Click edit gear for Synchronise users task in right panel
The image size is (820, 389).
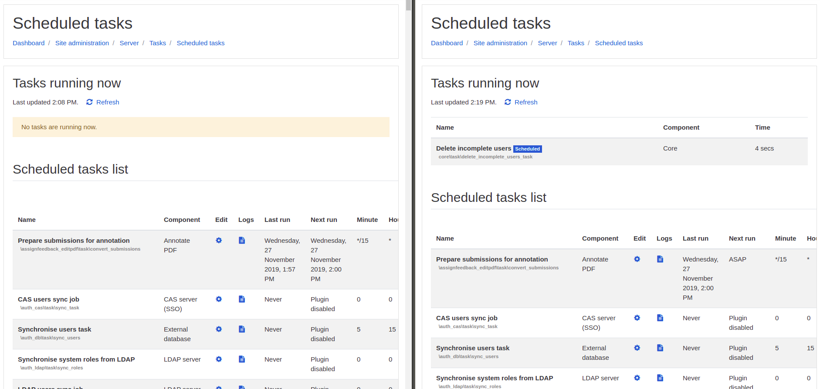pyautogui.click(x=637, y=348)
